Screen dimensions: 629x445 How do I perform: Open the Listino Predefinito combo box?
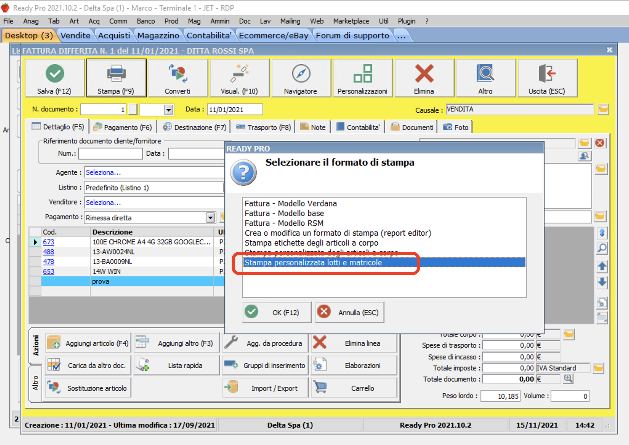[154, 188]
